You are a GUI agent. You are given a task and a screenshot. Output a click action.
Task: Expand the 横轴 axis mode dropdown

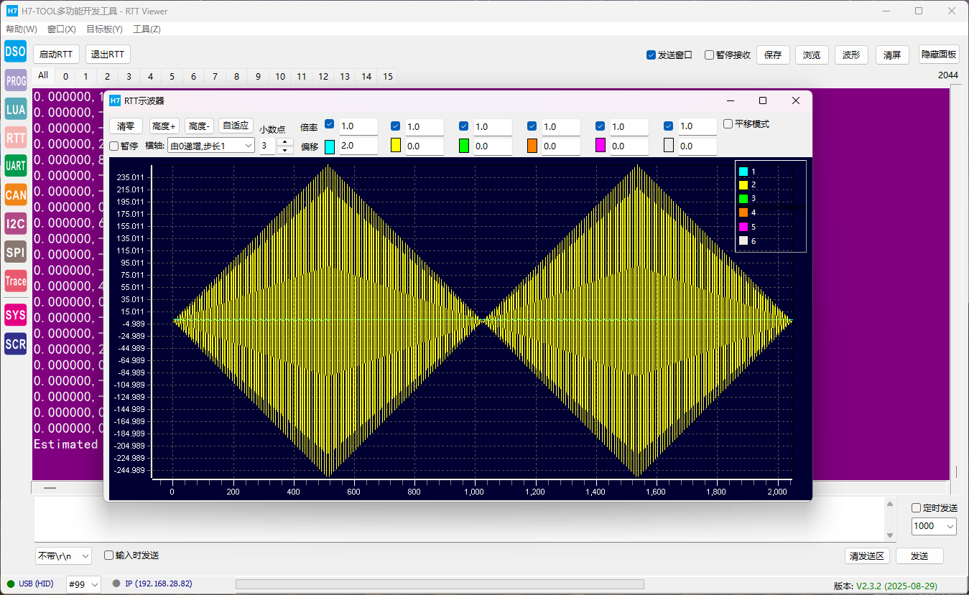tap(210, 146)
